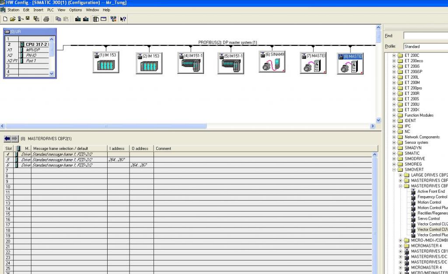Click the Slot column header
The height and width of the screenshot is (274, 448).
9,149
